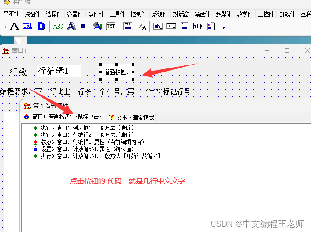Select the 行编辑2 清除 execute row
This screenshot has height=232, width=311.
87,135
